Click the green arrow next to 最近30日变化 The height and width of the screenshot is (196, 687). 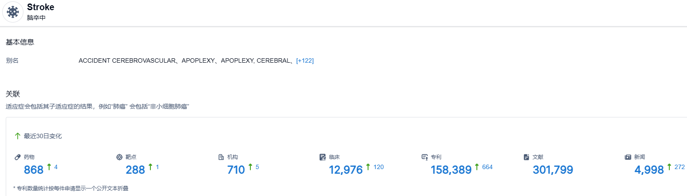click(18, 136)
